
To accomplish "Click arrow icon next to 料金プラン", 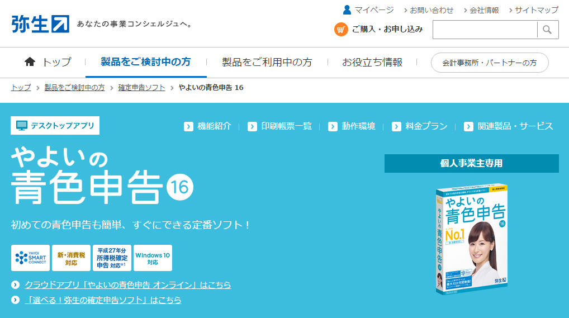I will [x=397, y=126].
